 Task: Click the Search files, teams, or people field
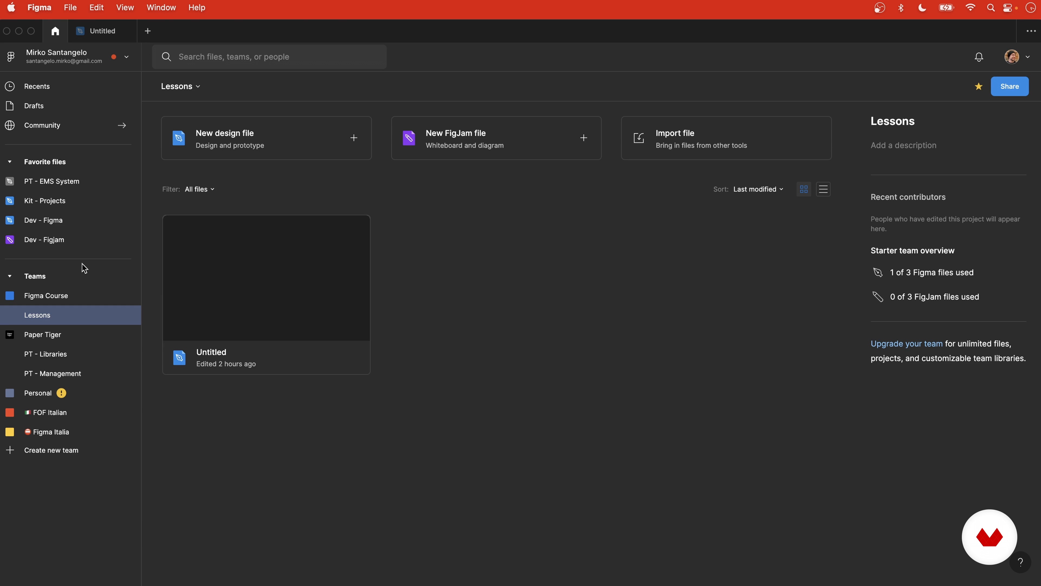click(269, 57)
